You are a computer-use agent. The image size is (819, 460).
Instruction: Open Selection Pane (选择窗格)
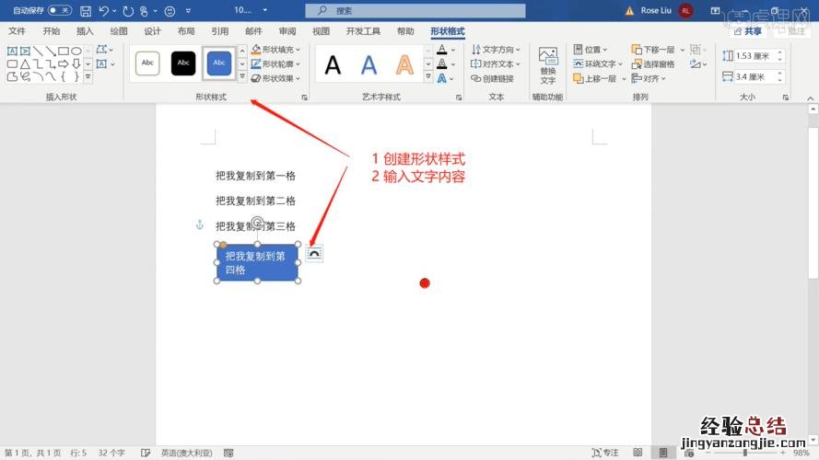point(653,64)
